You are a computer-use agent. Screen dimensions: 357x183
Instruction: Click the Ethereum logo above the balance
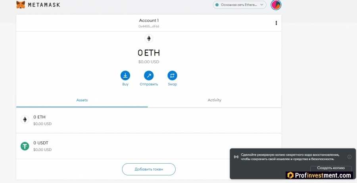pyautogui.click(x=149, y=38)
